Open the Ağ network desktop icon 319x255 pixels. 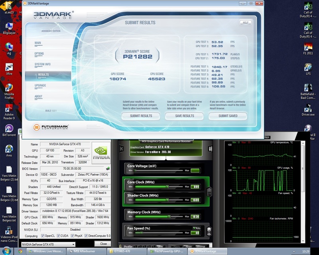tap(9, 49)
